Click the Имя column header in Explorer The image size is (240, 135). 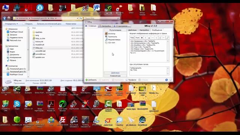click(34, 28)
